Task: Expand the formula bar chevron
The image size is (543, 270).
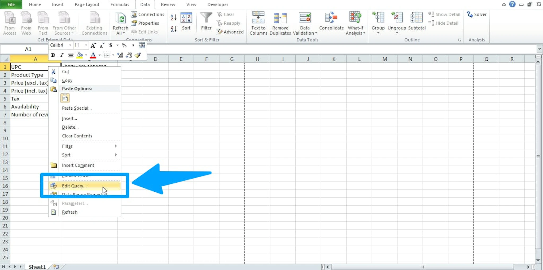Action: [539, 49]
